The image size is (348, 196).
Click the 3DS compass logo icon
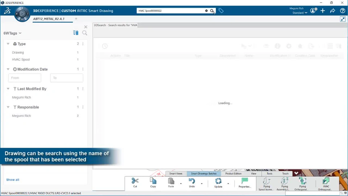7,11
